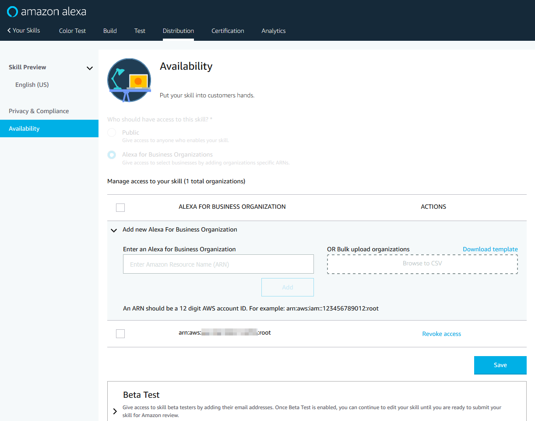
Task: Click the Amazon Alexa logo
Action: (46, 11)
